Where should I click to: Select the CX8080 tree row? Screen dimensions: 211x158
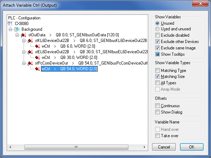pyautogui.click(x=22, y=24)
